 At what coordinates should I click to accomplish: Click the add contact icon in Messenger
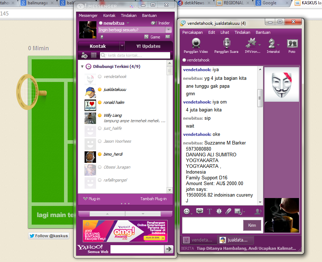tap(84, 55)
